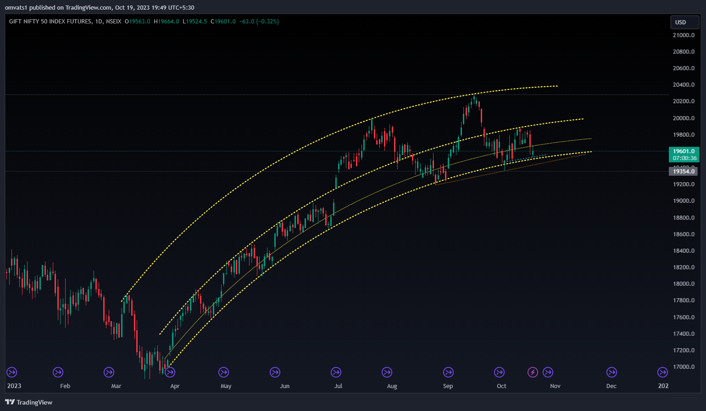Click the 17400.0 price axis label

pos(684,334)
